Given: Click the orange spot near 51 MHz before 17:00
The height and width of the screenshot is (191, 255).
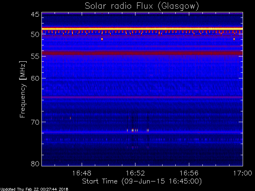Looking at the screenshot, I should (234, 39).
